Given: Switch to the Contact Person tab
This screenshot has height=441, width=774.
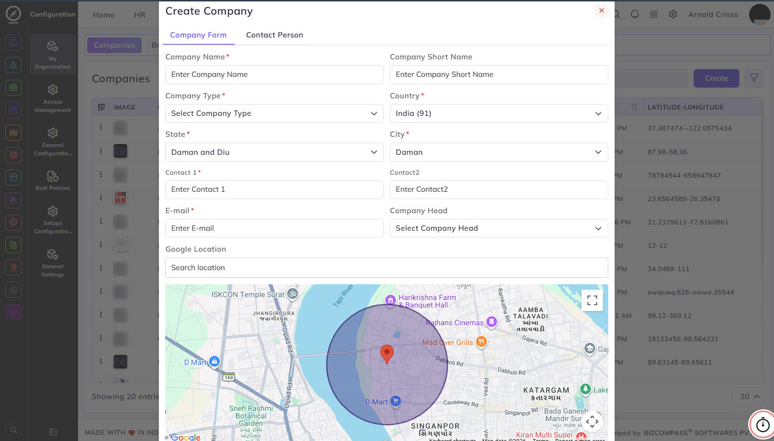Looking at the screenshot, I should coord(274,35).
